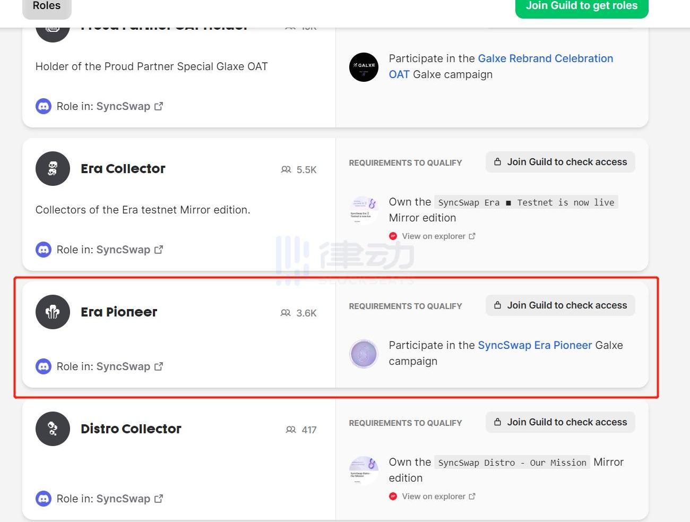This screenshot has height=522, width=690.
Task: Follow the SyncSwap link in the Era Collector card
Action: pyautogui.click(x=130, y=250)
